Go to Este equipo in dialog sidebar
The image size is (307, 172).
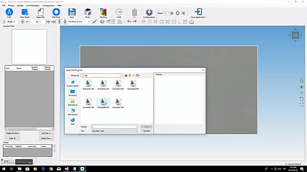72,112
